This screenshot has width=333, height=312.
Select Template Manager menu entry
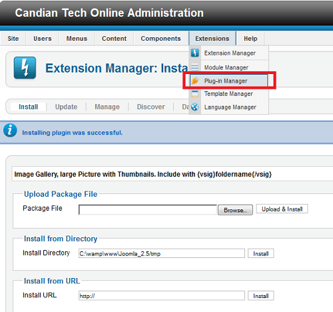(228, 94)
